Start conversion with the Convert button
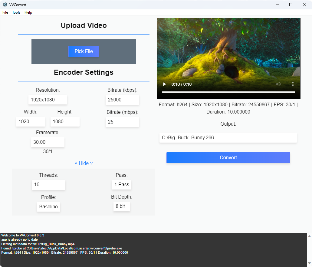312x267 pixels. coord(228,157)
